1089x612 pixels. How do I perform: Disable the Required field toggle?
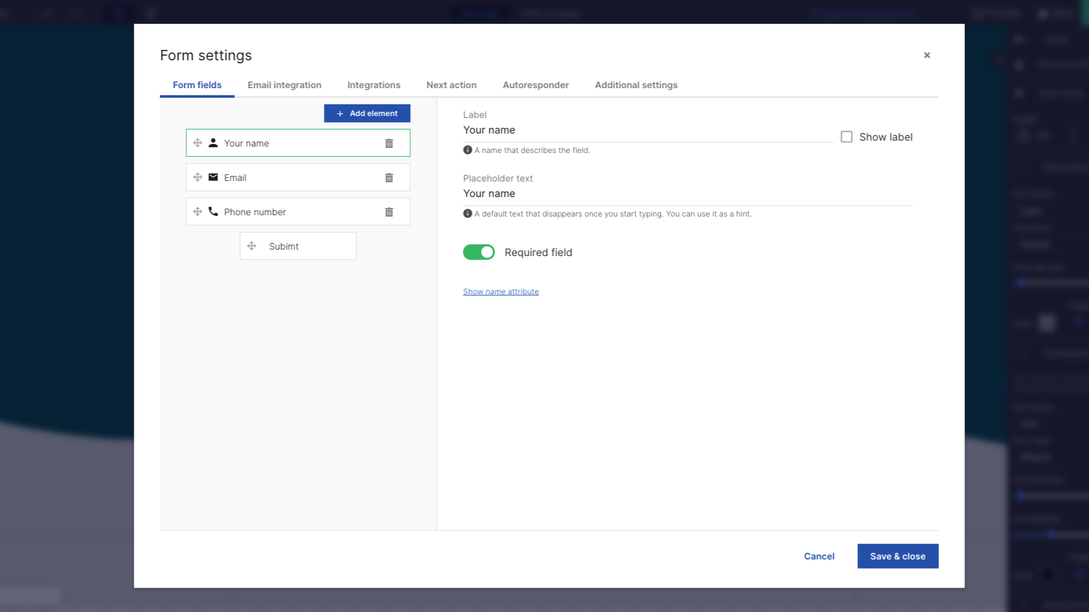click(x=479, y=252)
